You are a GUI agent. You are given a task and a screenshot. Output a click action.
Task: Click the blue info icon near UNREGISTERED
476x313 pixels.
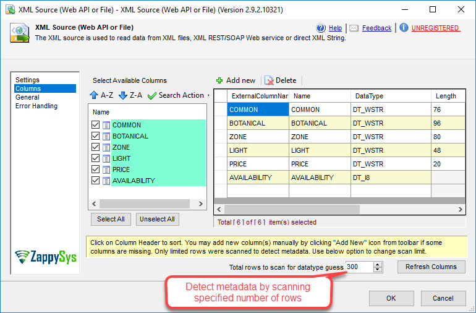tap(404, 28)
